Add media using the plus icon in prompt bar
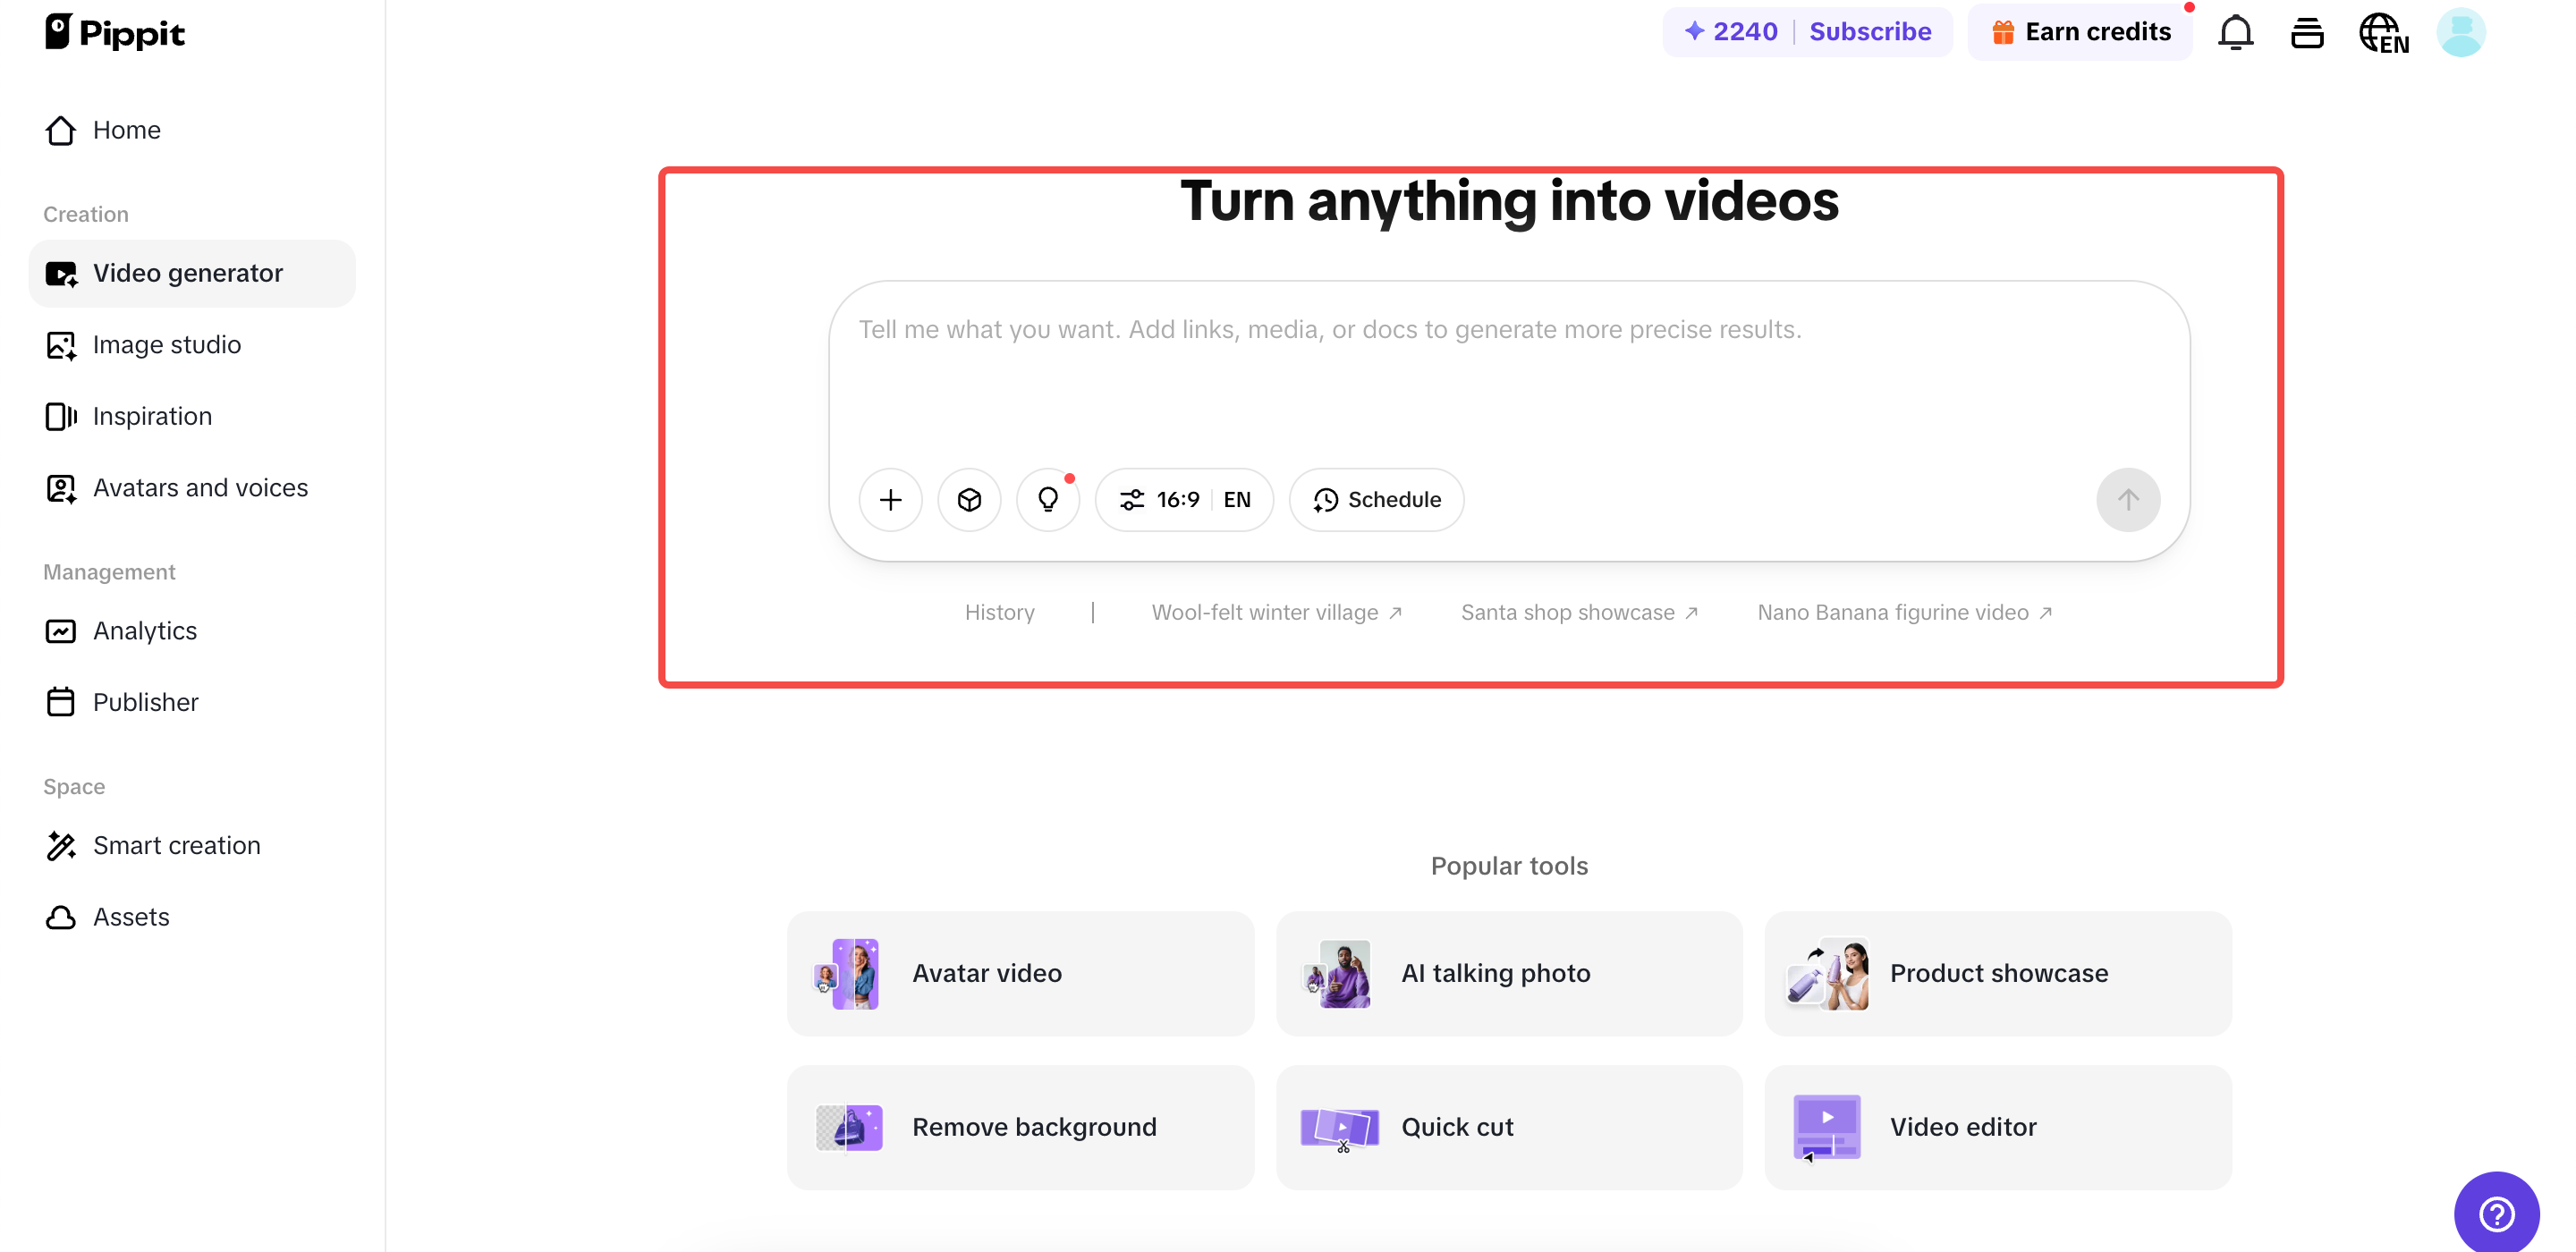The width and height of the screenshot is (2576, 1252). 890,499
